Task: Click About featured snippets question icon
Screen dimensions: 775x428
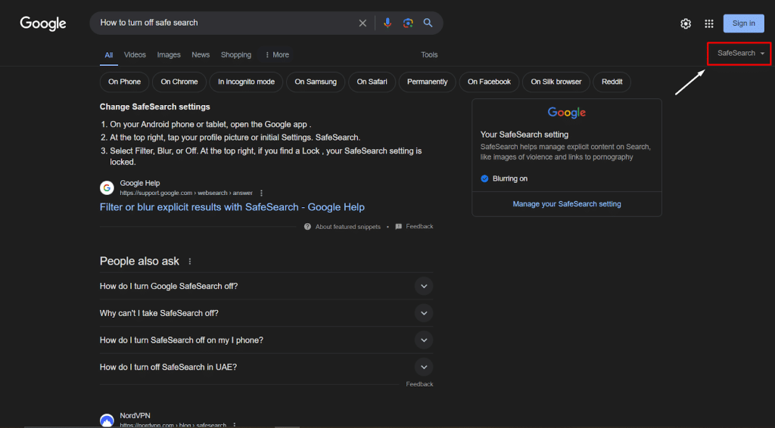Action: pyautogui.click(x=307, y=227)
